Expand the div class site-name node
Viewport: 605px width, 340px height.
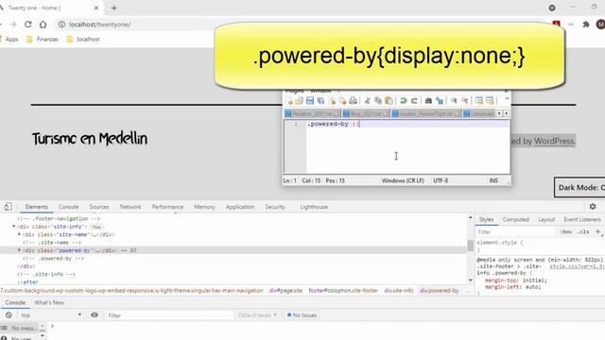[x=19, y=234]
